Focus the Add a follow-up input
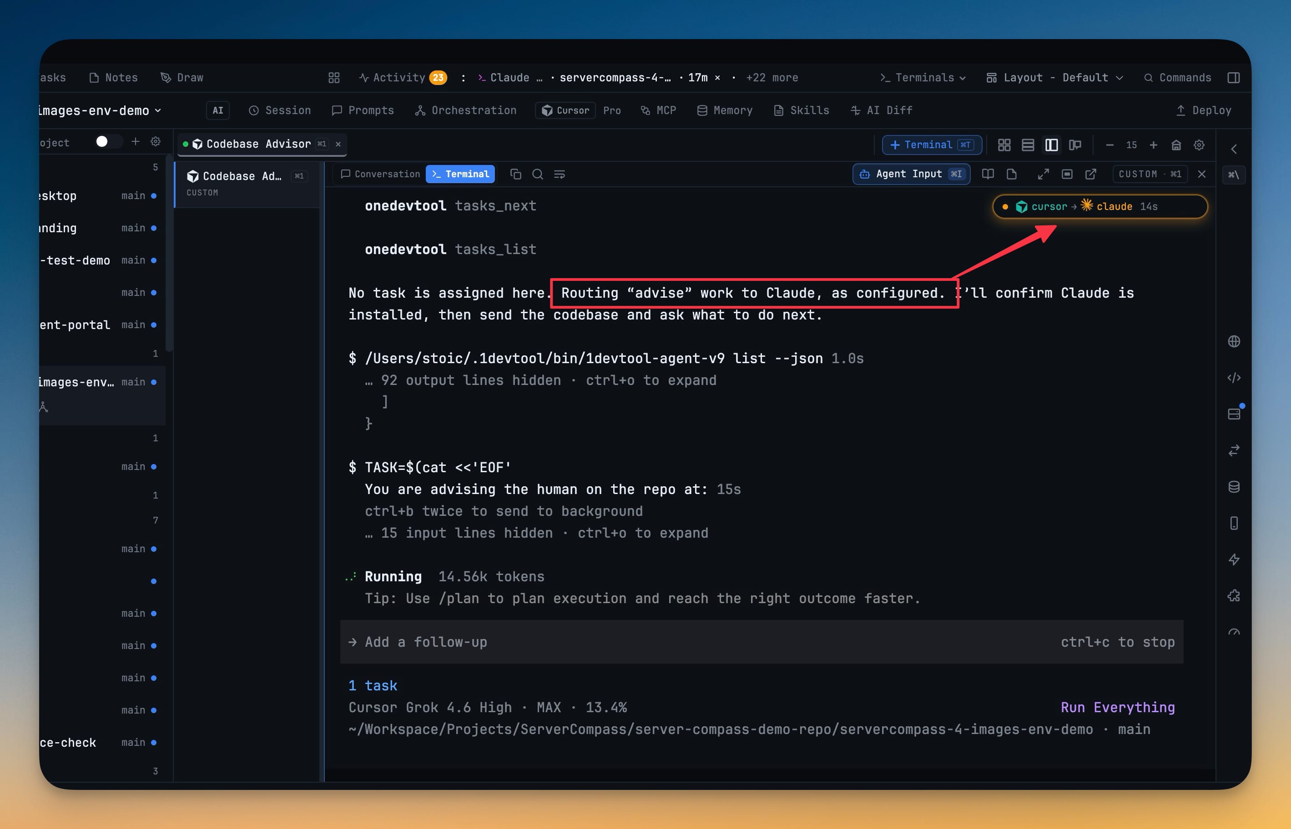The width and height of the screenshot is (1291, 829). pyautogui.click(x=761, y=642)
